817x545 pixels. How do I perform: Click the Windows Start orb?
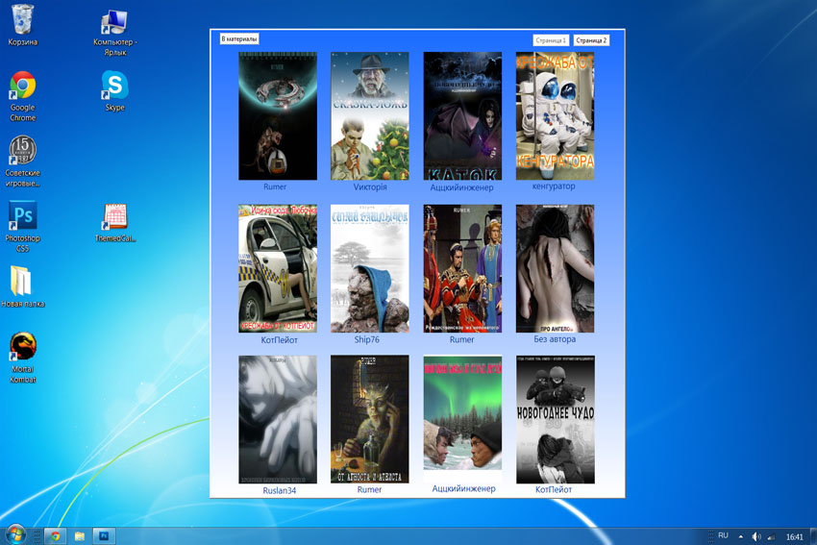tap(15, 534)
